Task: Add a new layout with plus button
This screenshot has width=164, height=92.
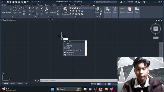Action: pos(26,83)
